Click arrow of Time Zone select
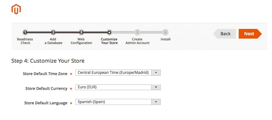 156,73
